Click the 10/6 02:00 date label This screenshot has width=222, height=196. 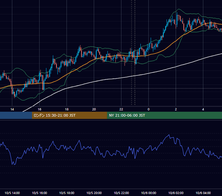coord(176,193)
